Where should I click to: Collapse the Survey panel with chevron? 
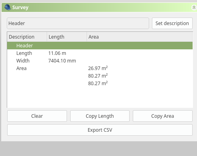click(194, 8)
